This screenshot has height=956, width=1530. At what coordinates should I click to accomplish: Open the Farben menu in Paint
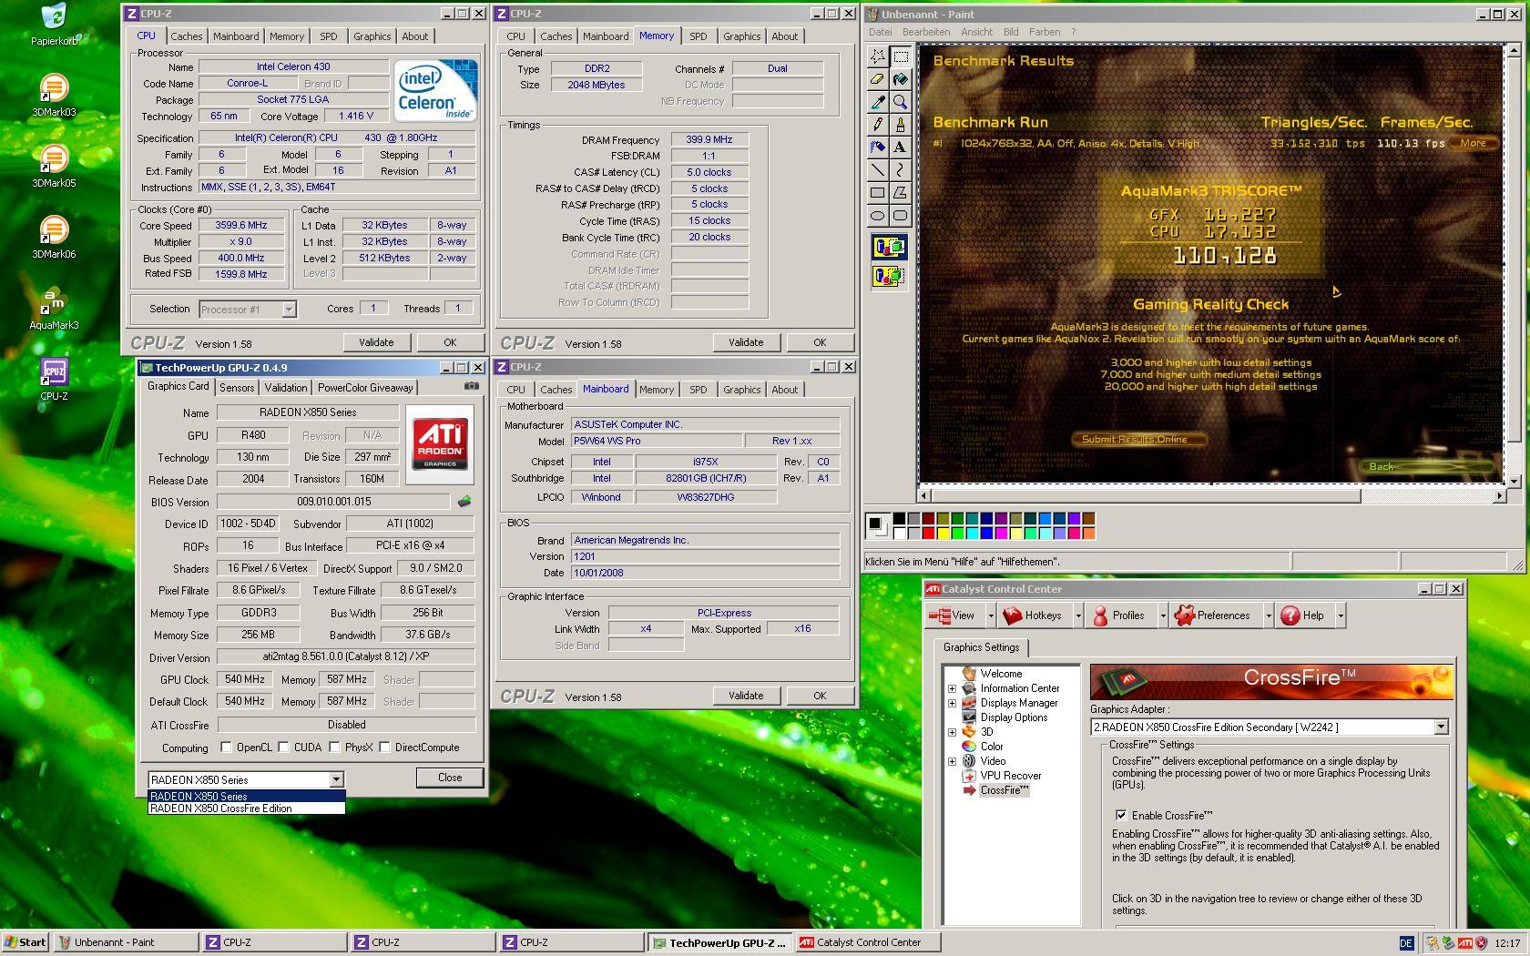coord(1044,32)
